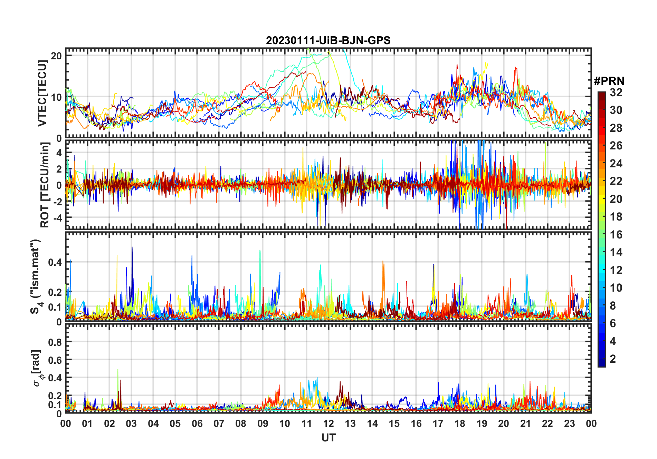Click UT axis hour tick "09"
This screenshot has height=459, width=657.
pyautogui.click(x=263, y=423)
